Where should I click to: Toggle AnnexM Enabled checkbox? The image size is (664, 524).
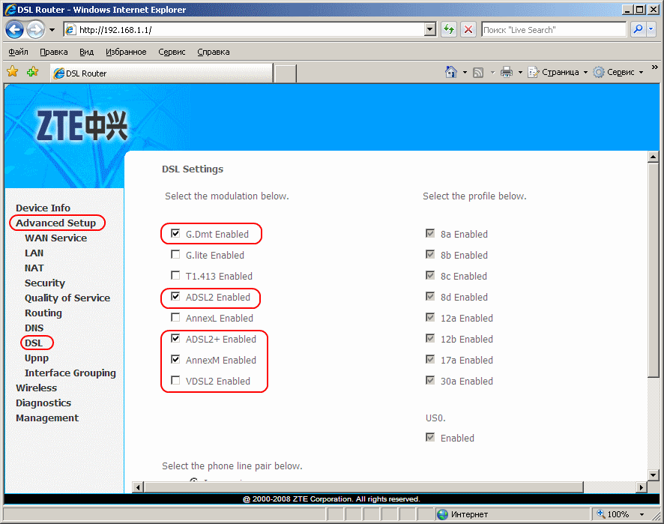175,359
